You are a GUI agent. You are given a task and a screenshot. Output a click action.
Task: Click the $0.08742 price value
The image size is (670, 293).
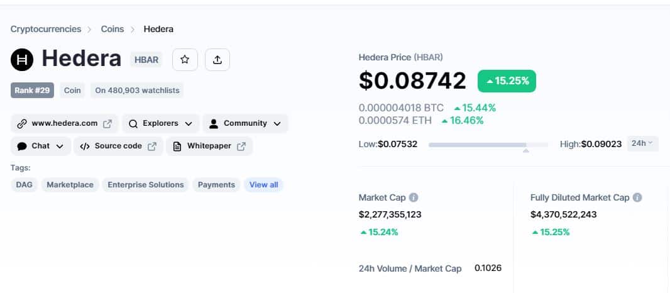tap(412, 80)
